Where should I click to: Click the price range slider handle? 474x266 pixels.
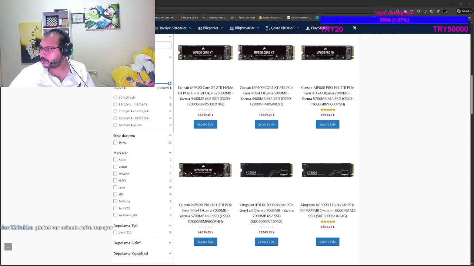click(x=169, y=84)
